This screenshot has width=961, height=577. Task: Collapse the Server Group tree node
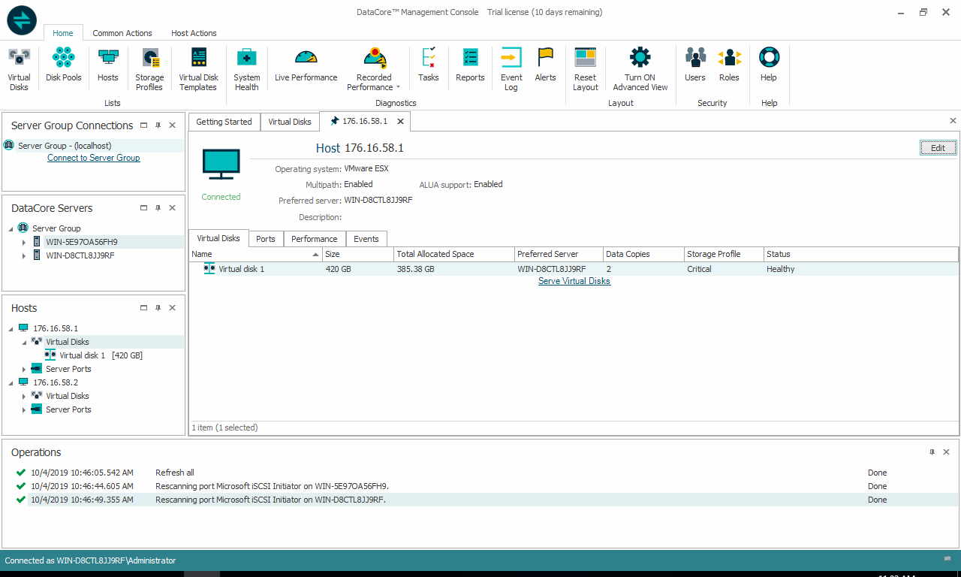pyautogui.click(x=11, y=228)
